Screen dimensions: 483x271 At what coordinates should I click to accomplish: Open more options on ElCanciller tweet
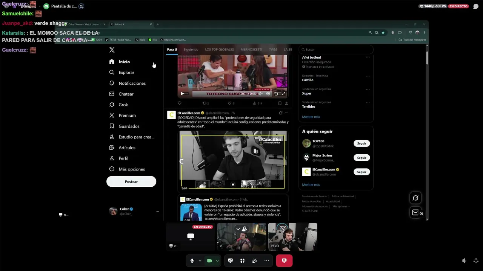[x=286, y=113]
